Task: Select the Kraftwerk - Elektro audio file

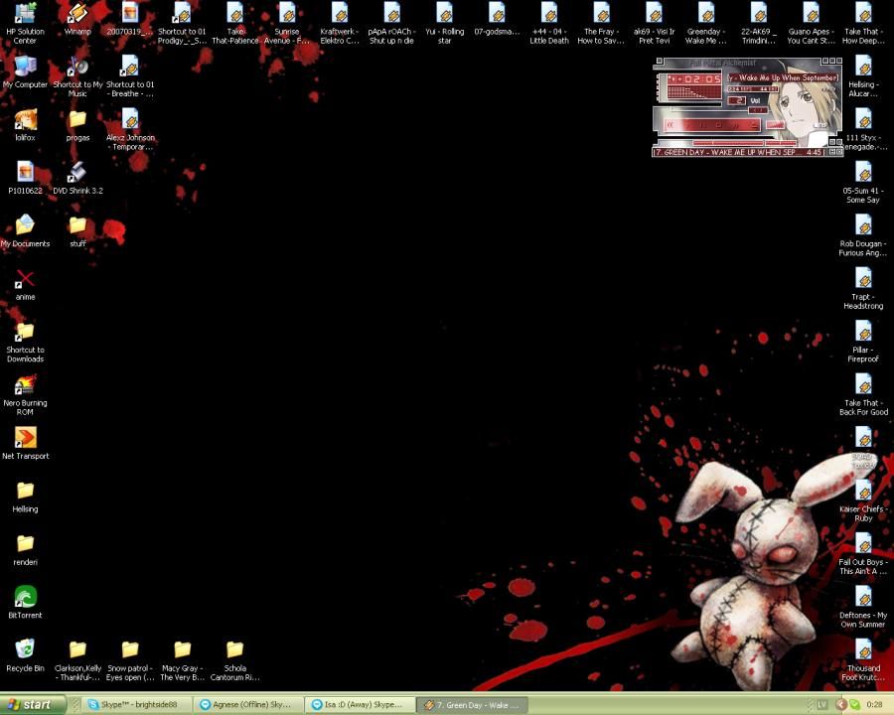Action: [x=340, y=23]
